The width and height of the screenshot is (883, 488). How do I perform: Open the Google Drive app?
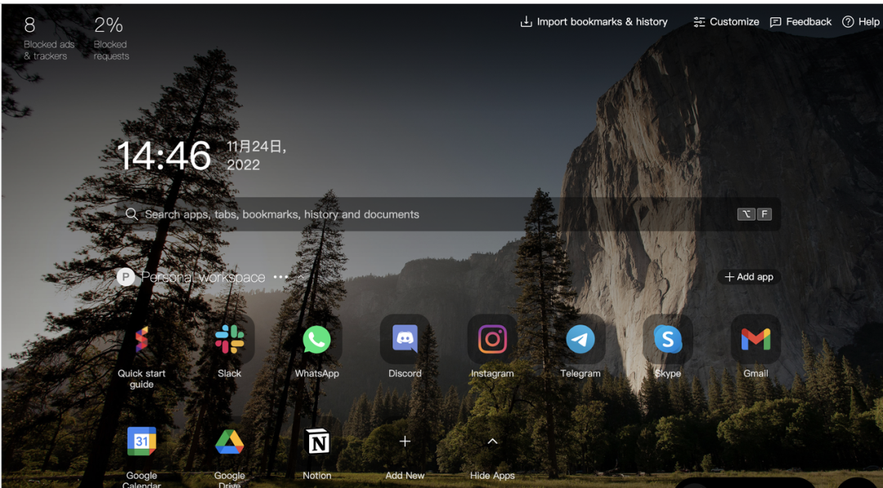coord(229,442)
